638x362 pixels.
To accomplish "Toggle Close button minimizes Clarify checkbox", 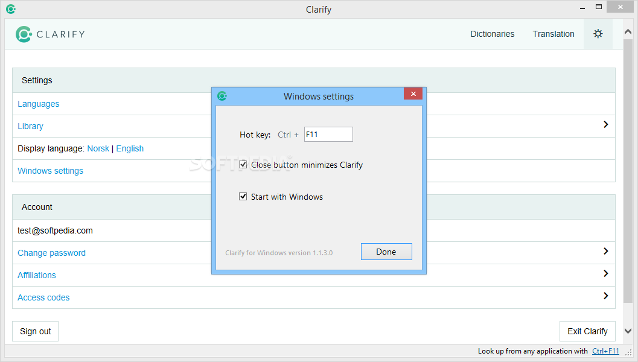I will click(243, 164).
